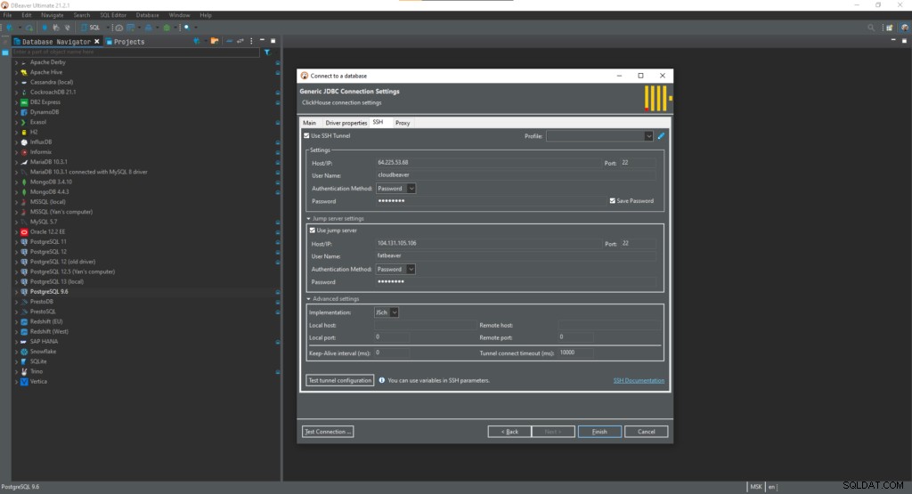This screenshot has width=912, height=494.
Task: Click the create folder icon in Database Navigator
Action: click(x=215, y=41)
